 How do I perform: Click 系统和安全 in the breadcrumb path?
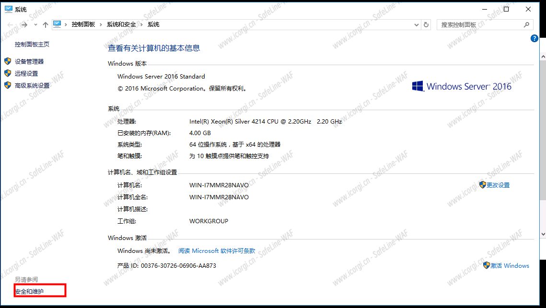click(121, 24)
